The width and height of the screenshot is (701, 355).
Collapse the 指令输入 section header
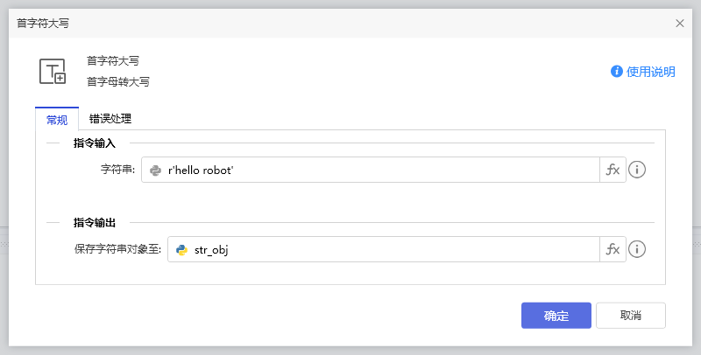pos(101,143)
